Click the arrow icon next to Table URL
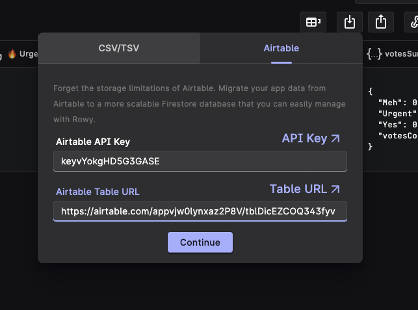 point(335,189)
